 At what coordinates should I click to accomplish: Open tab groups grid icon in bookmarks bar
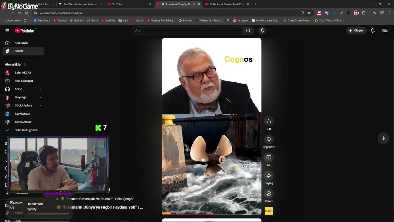(26, 21)
